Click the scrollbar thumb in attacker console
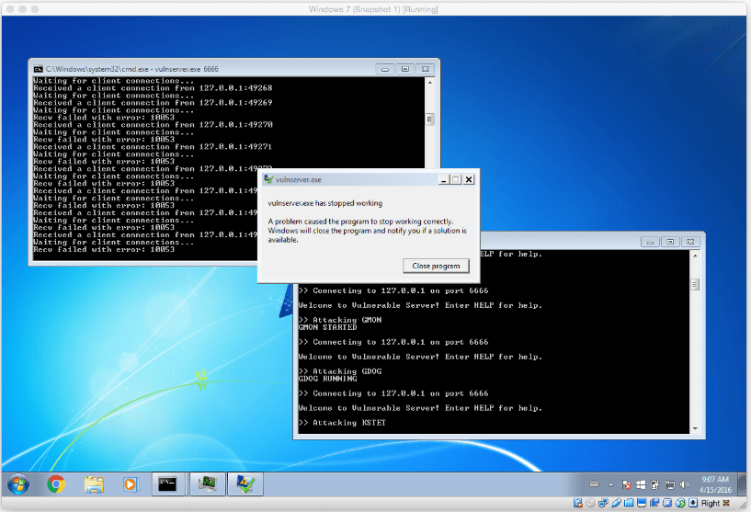Viewport: 751px width, 512px height. tap(695, 285)
